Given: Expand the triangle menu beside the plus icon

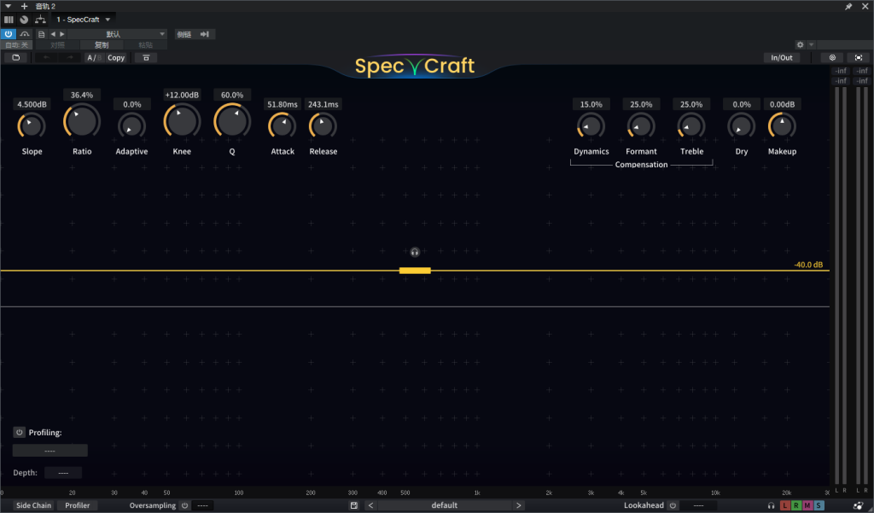Looking at the screenshot, I should click(8, 6).
